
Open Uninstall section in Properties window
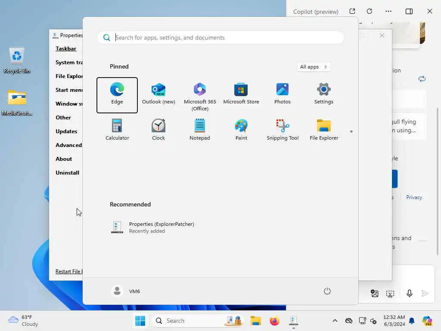[67, 172]
